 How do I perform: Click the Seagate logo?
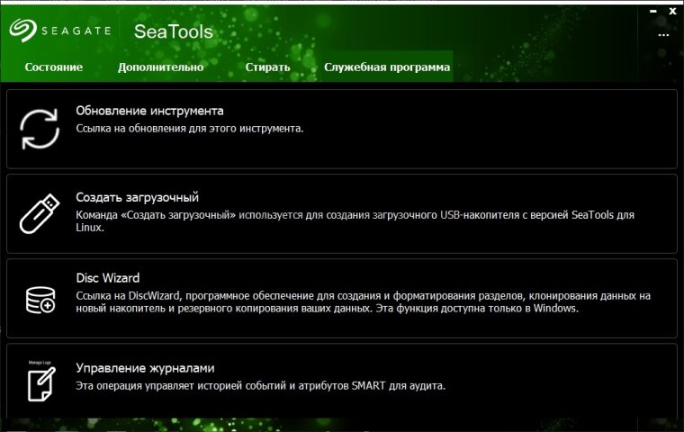click(x=61, y=31)
